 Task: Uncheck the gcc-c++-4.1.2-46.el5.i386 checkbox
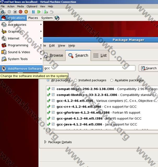click(53, 106)
